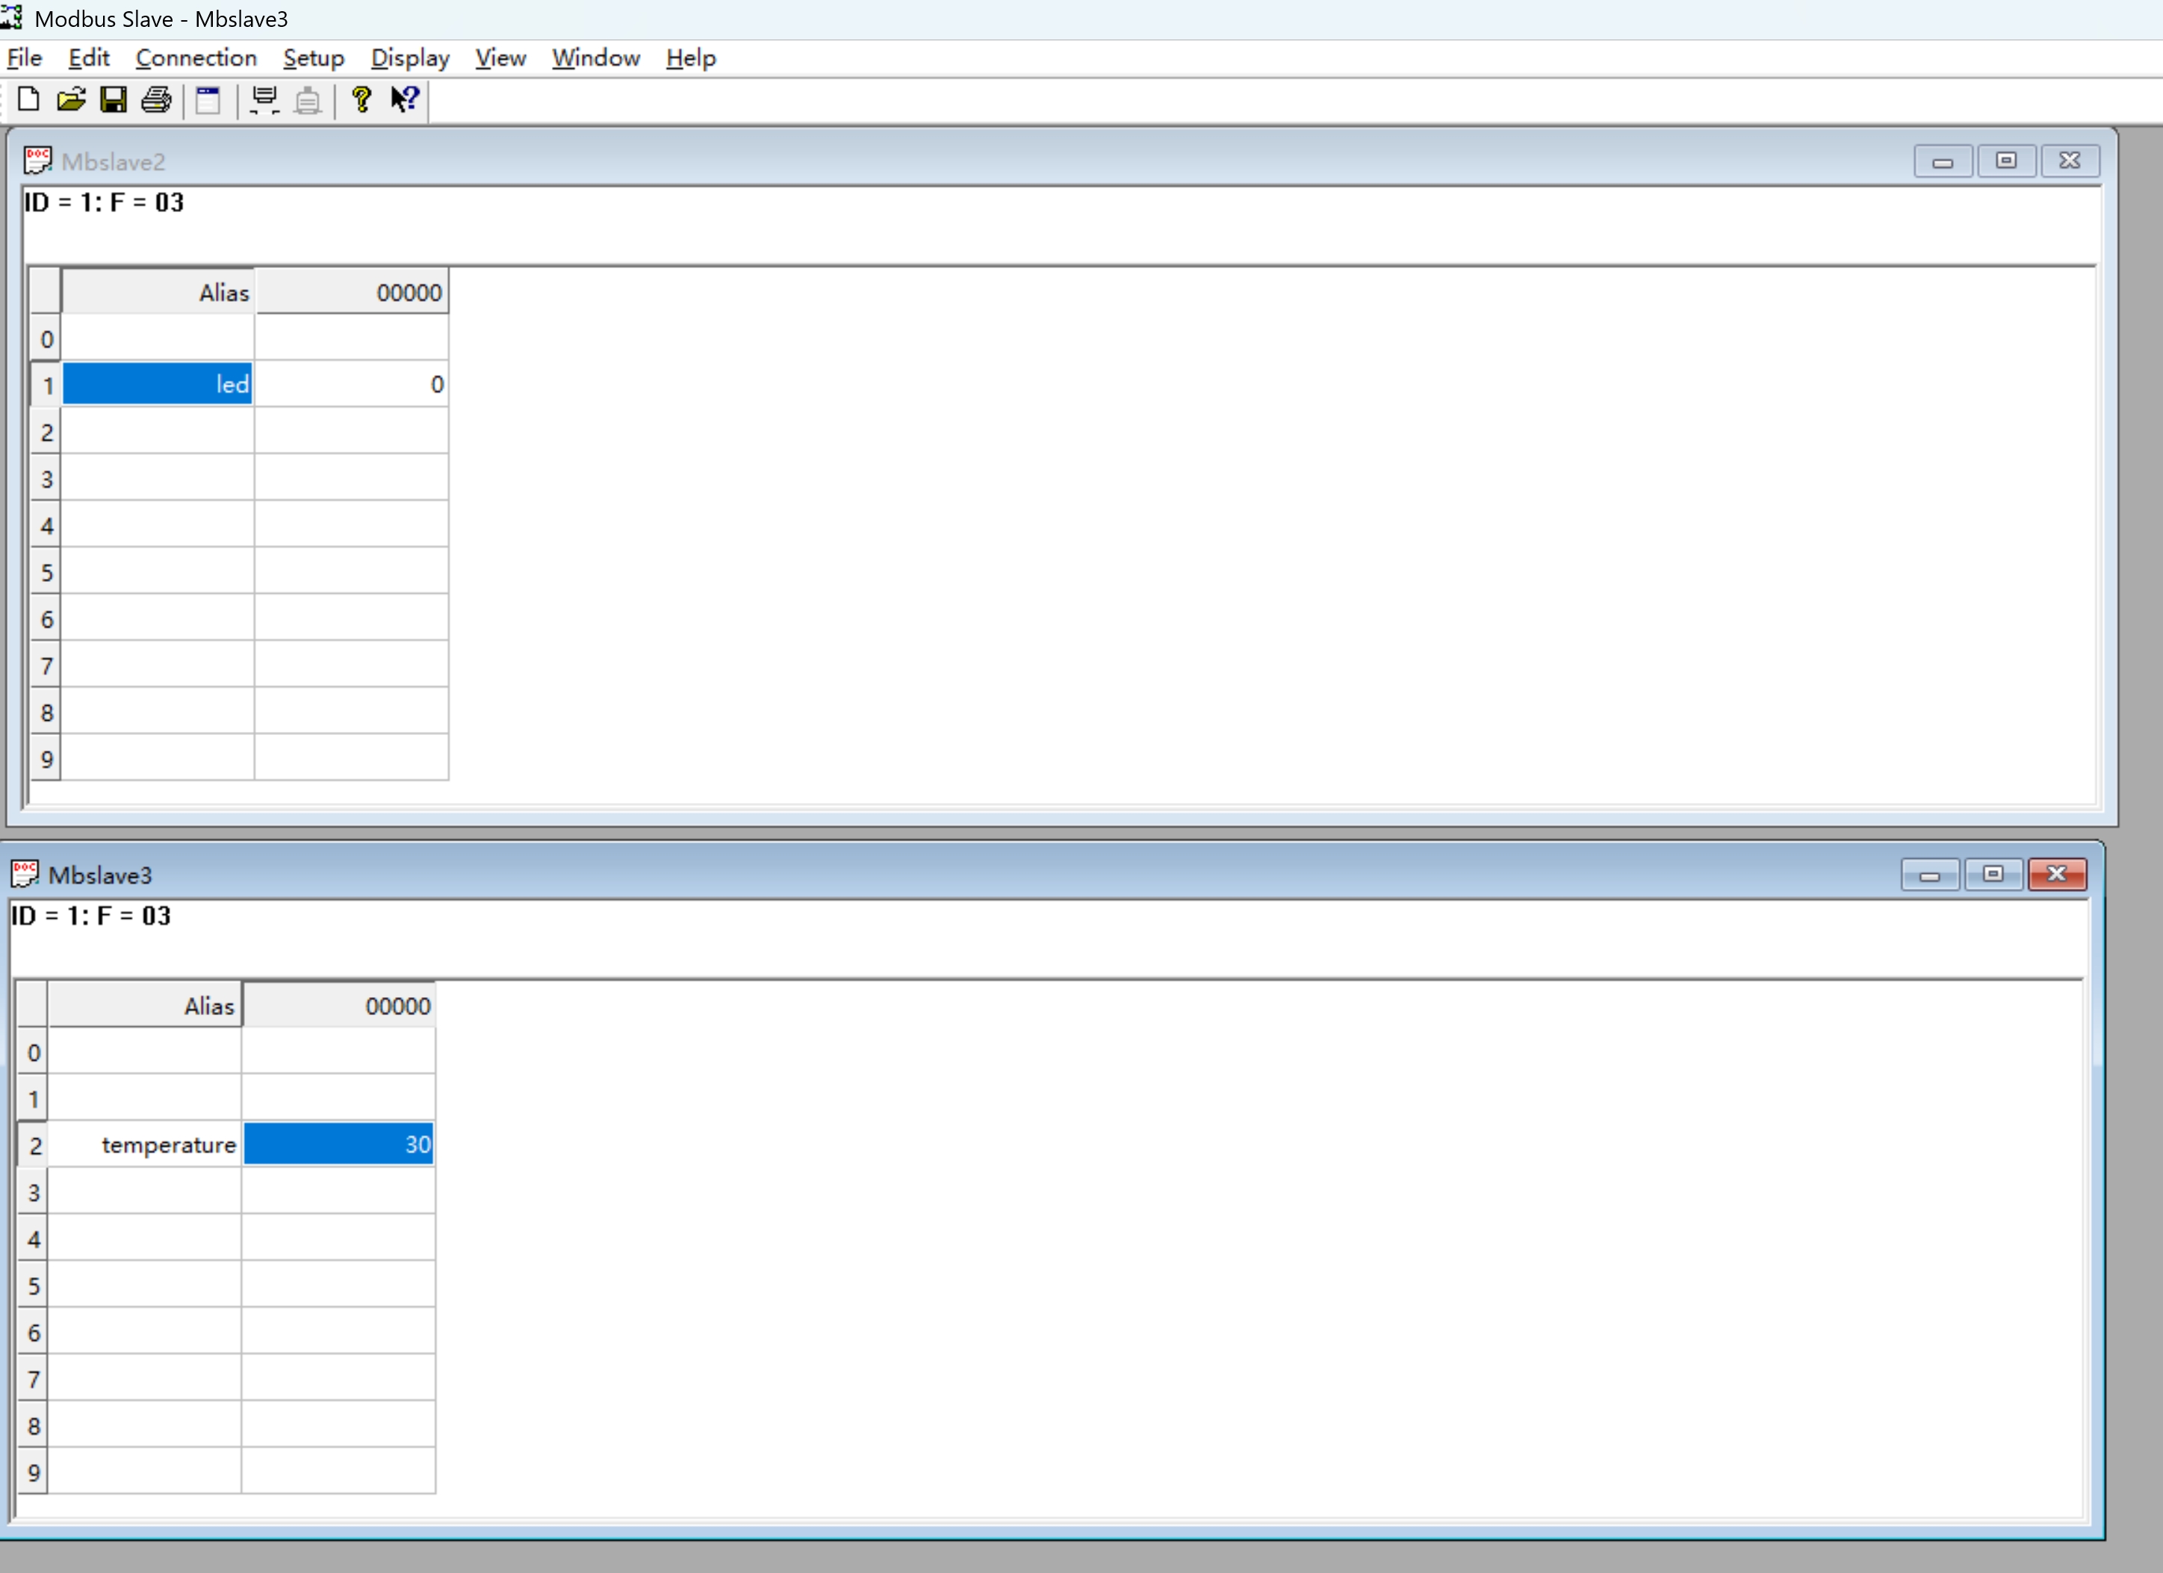Click row header 0 in Mbslave2
2163x1573 pixels.
[46, 338]
